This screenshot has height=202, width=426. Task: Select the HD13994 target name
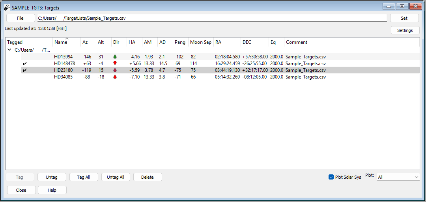tap(63, 57)
